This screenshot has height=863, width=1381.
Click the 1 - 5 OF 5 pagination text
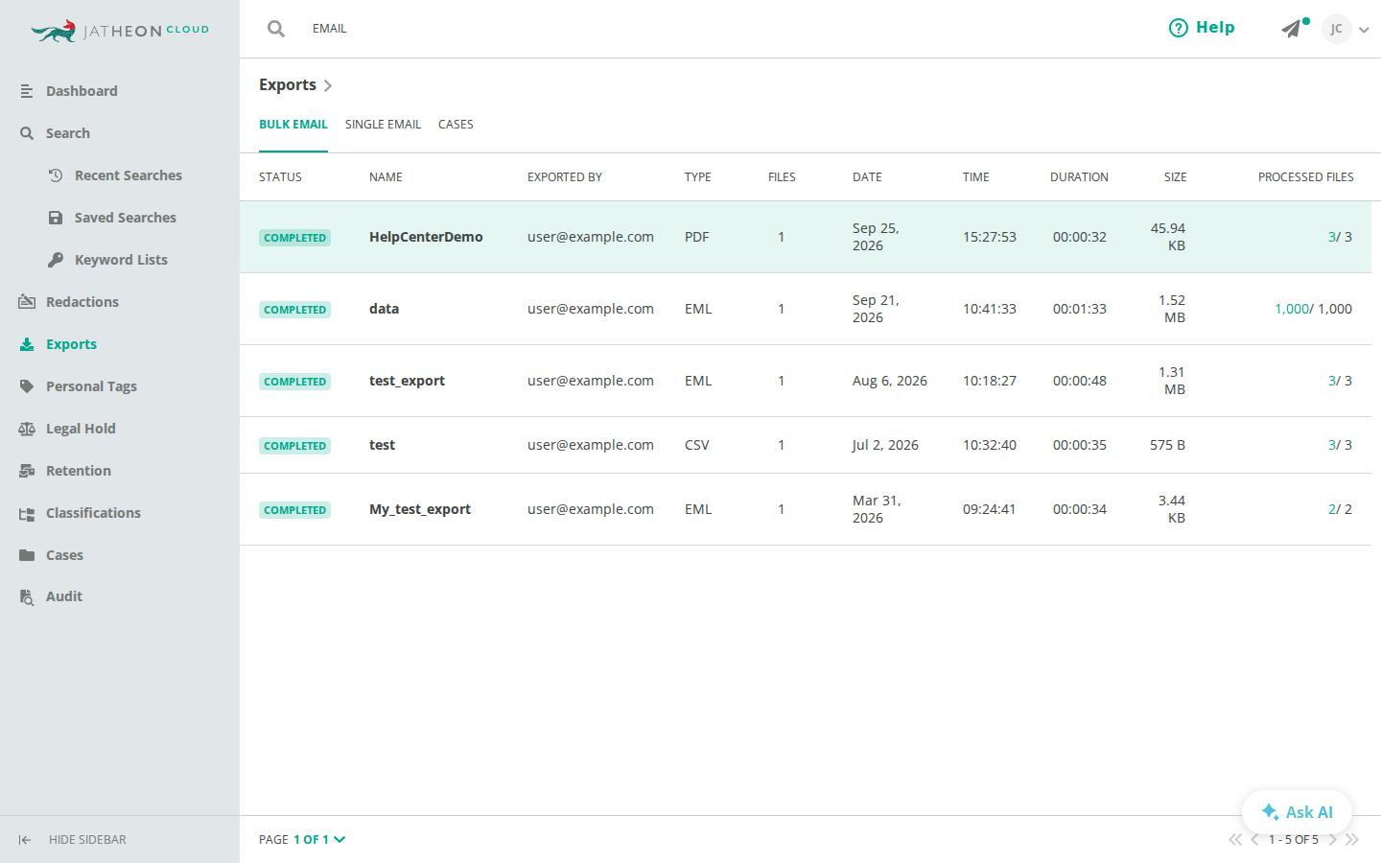1294,839
